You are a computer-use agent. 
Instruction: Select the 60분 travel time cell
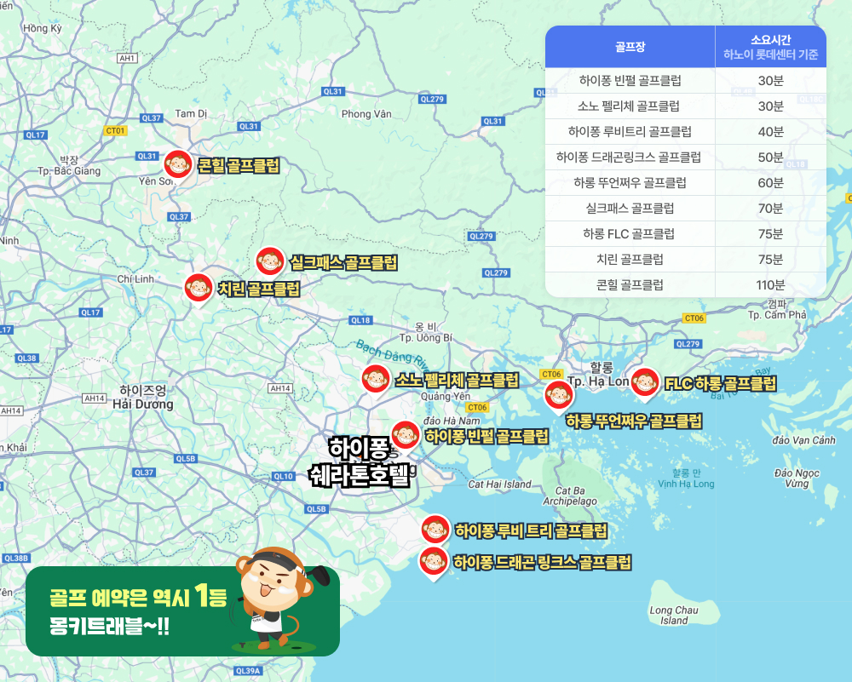click(770, 182)
